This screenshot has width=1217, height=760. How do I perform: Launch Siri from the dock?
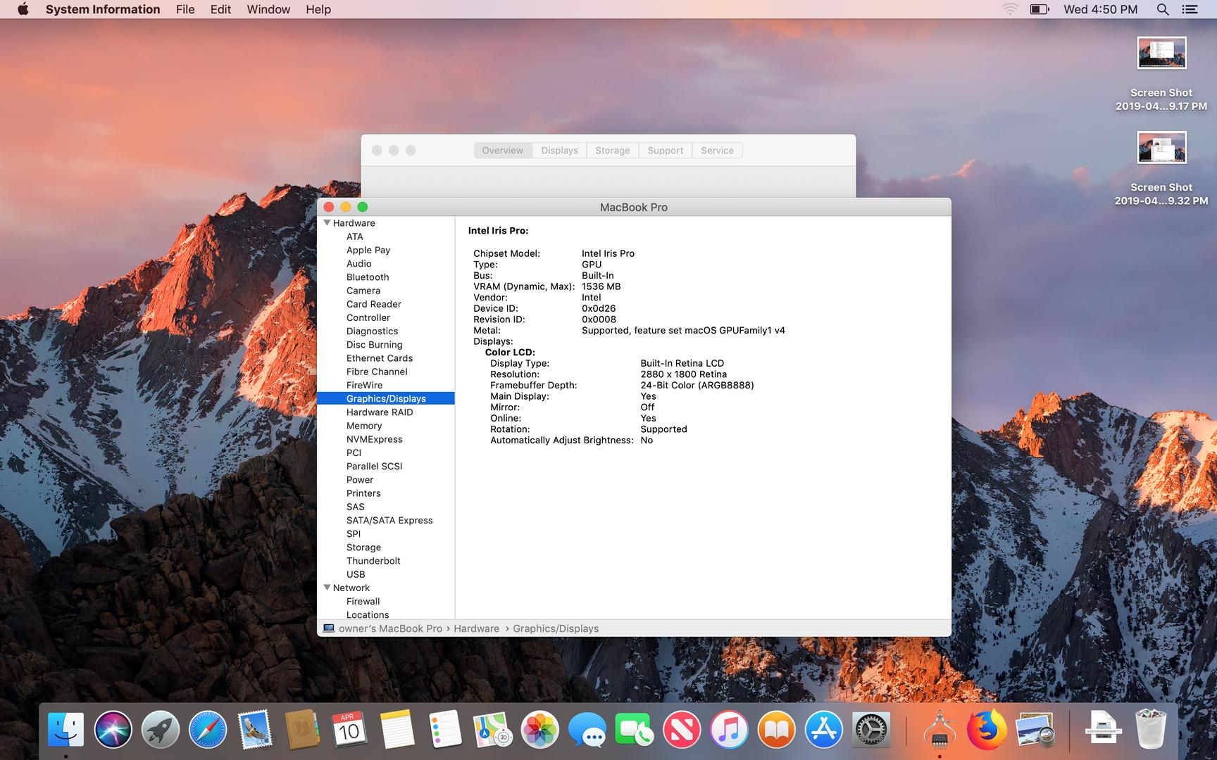[113, 729]
